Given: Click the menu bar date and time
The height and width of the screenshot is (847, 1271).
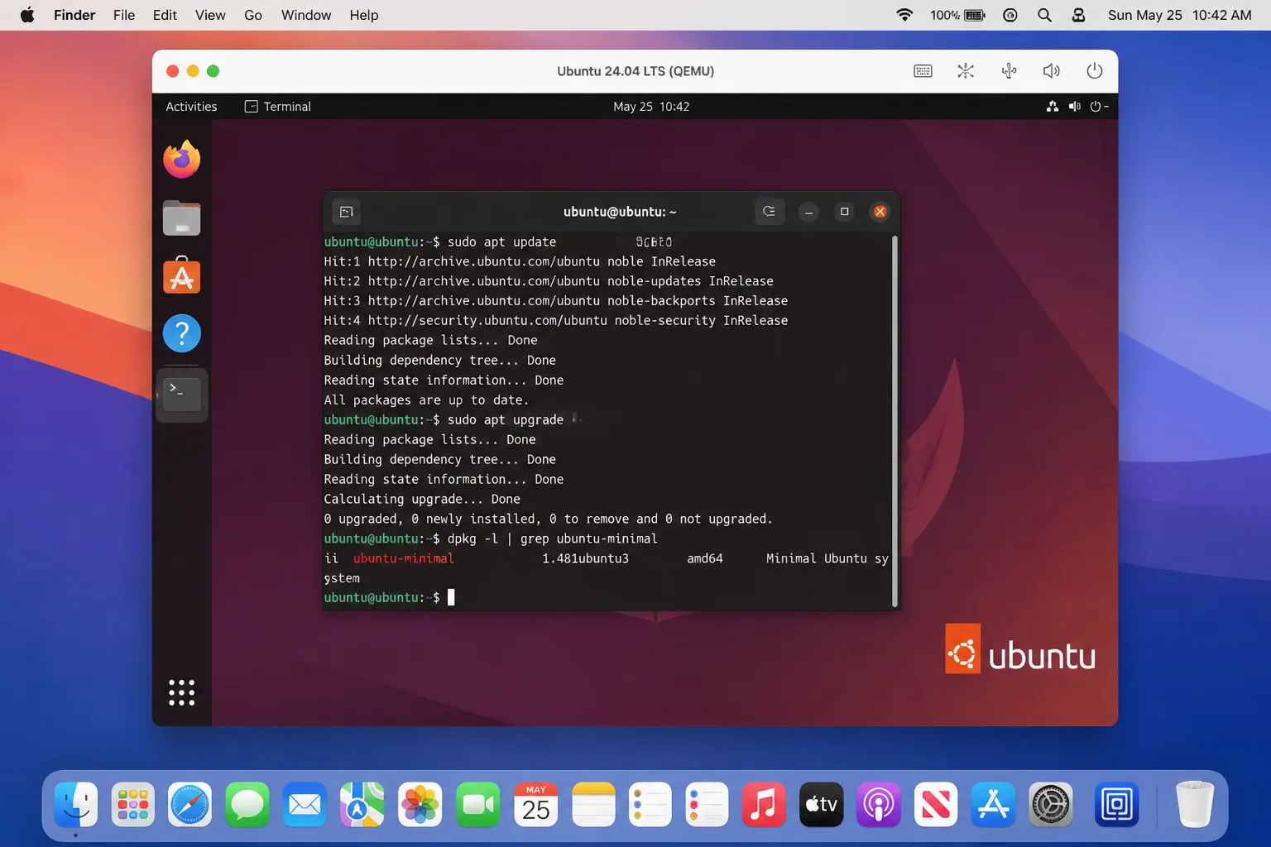Looking at the screenshot, I should 1179,15.
